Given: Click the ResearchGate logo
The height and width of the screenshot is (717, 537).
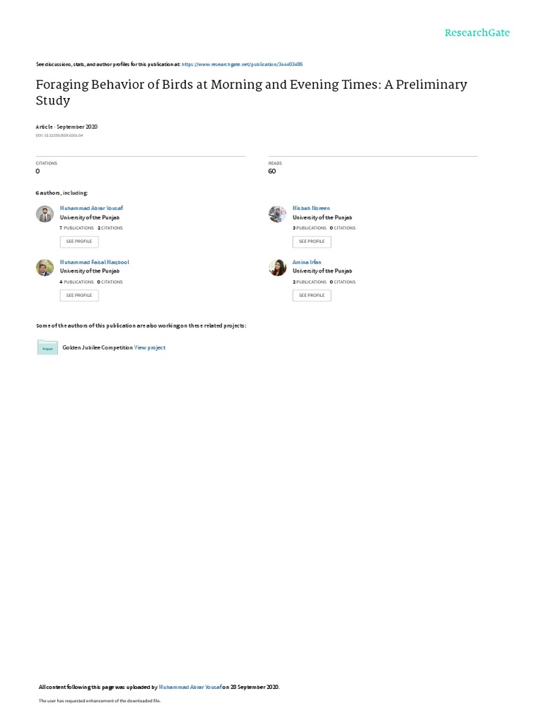Looking at the screenshot, I should click(x=477, y=32).
